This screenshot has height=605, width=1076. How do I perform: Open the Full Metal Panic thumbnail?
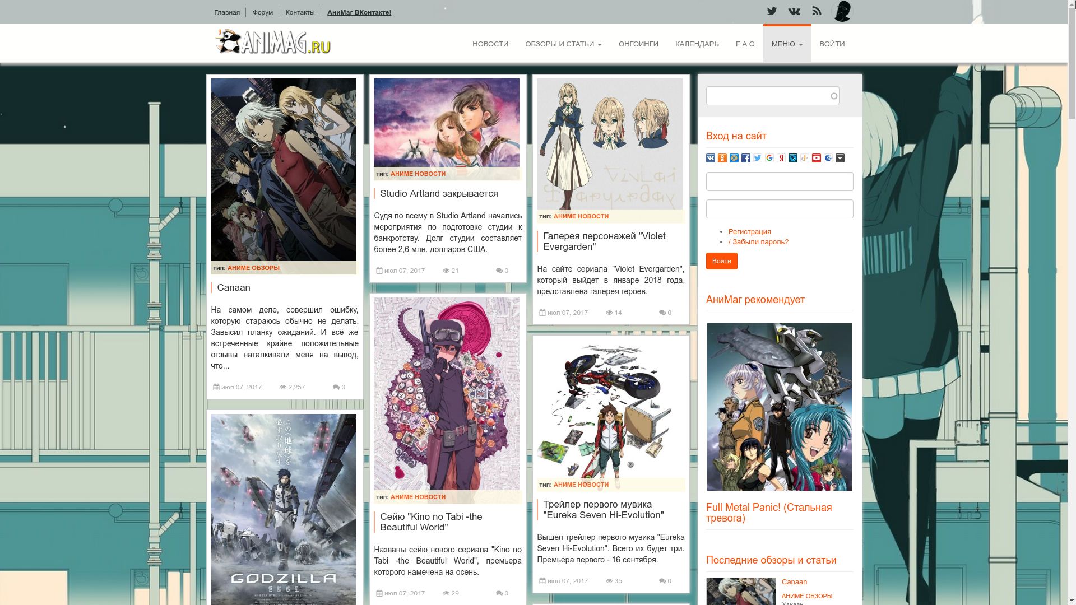[779, 407]
